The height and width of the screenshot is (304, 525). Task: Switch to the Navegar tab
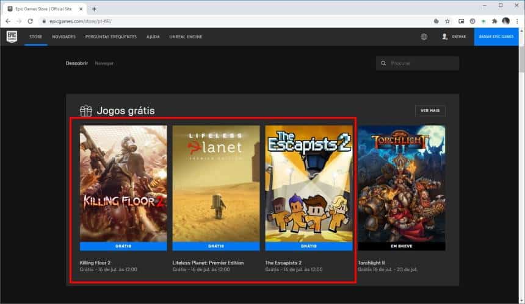104,63
